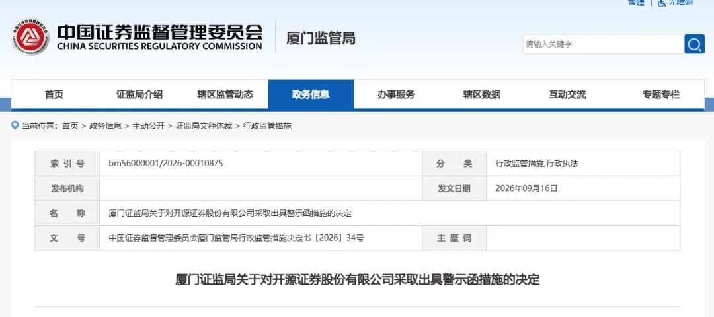Open the 互动交流 navigation tab
Screen dimensions: 714x317
[567, 94]
